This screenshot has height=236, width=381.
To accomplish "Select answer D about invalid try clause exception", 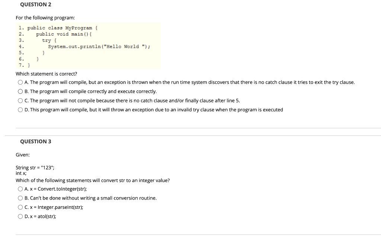I will tap(20, 109).
